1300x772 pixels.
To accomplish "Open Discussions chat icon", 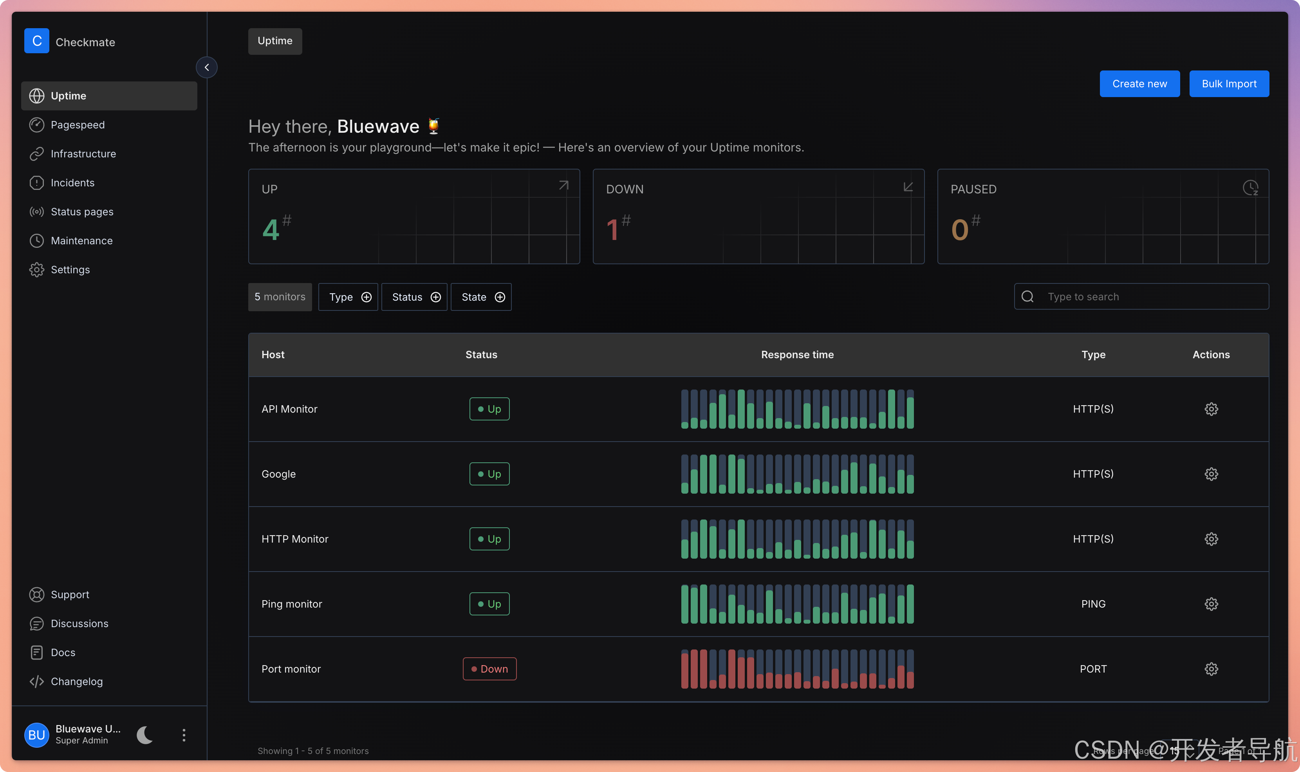I will [36, 624].
